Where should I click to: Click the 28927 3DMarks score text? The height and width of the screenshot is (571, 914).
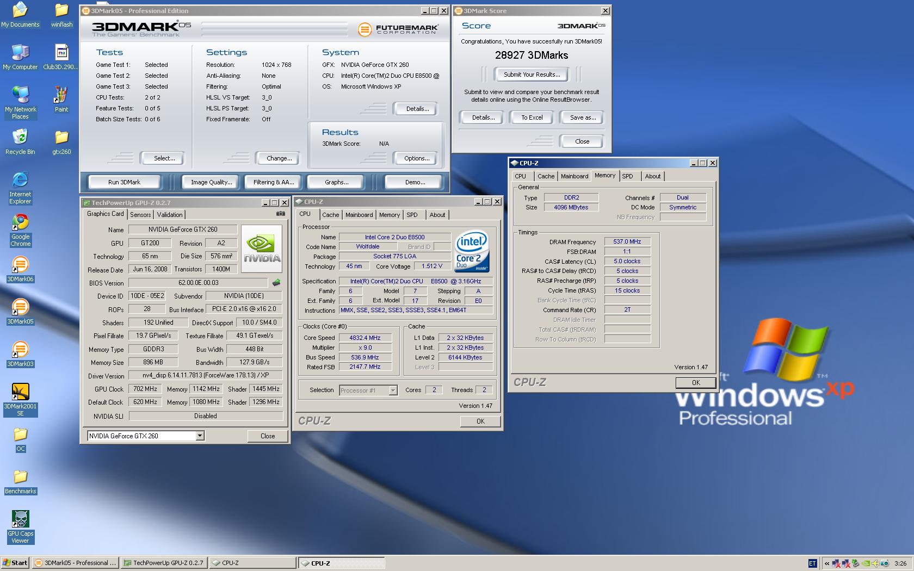(x=532, y=55)
